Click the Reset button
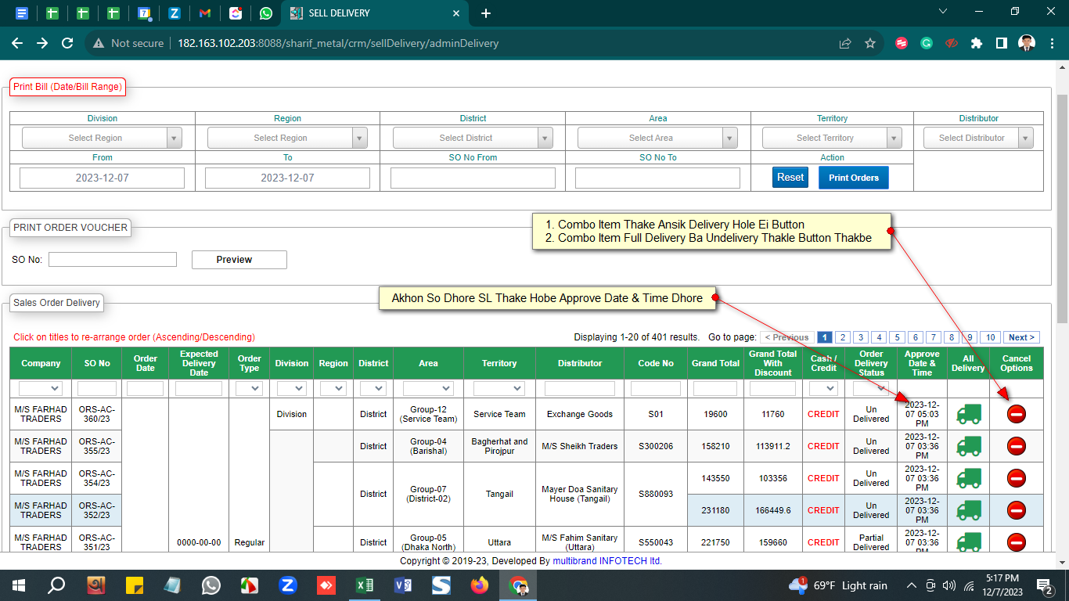The height and width of the screenshot is (601, 1069). tap(790, 178)
